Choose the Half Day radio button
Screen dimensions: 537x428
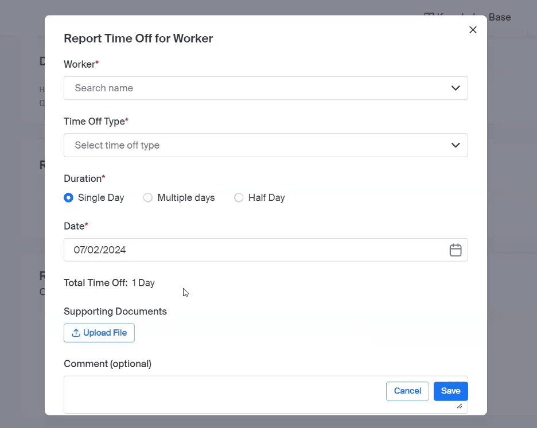(x=239, y=198)
